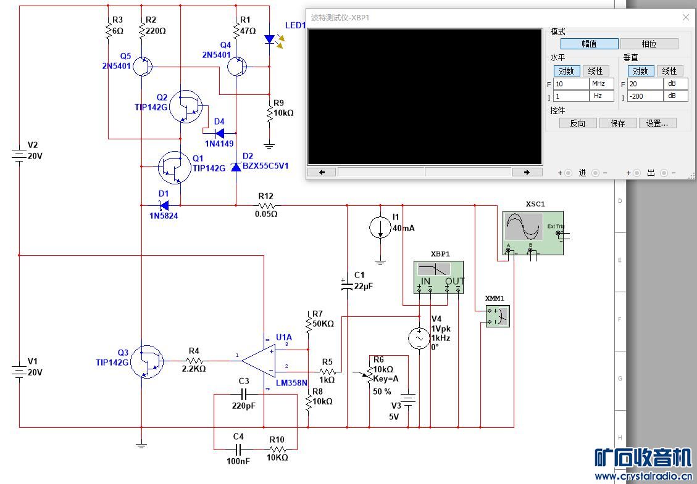697x484 pixels.
Task: Select the 出 output minus terminal radio
Action: [x=664, y=173]
